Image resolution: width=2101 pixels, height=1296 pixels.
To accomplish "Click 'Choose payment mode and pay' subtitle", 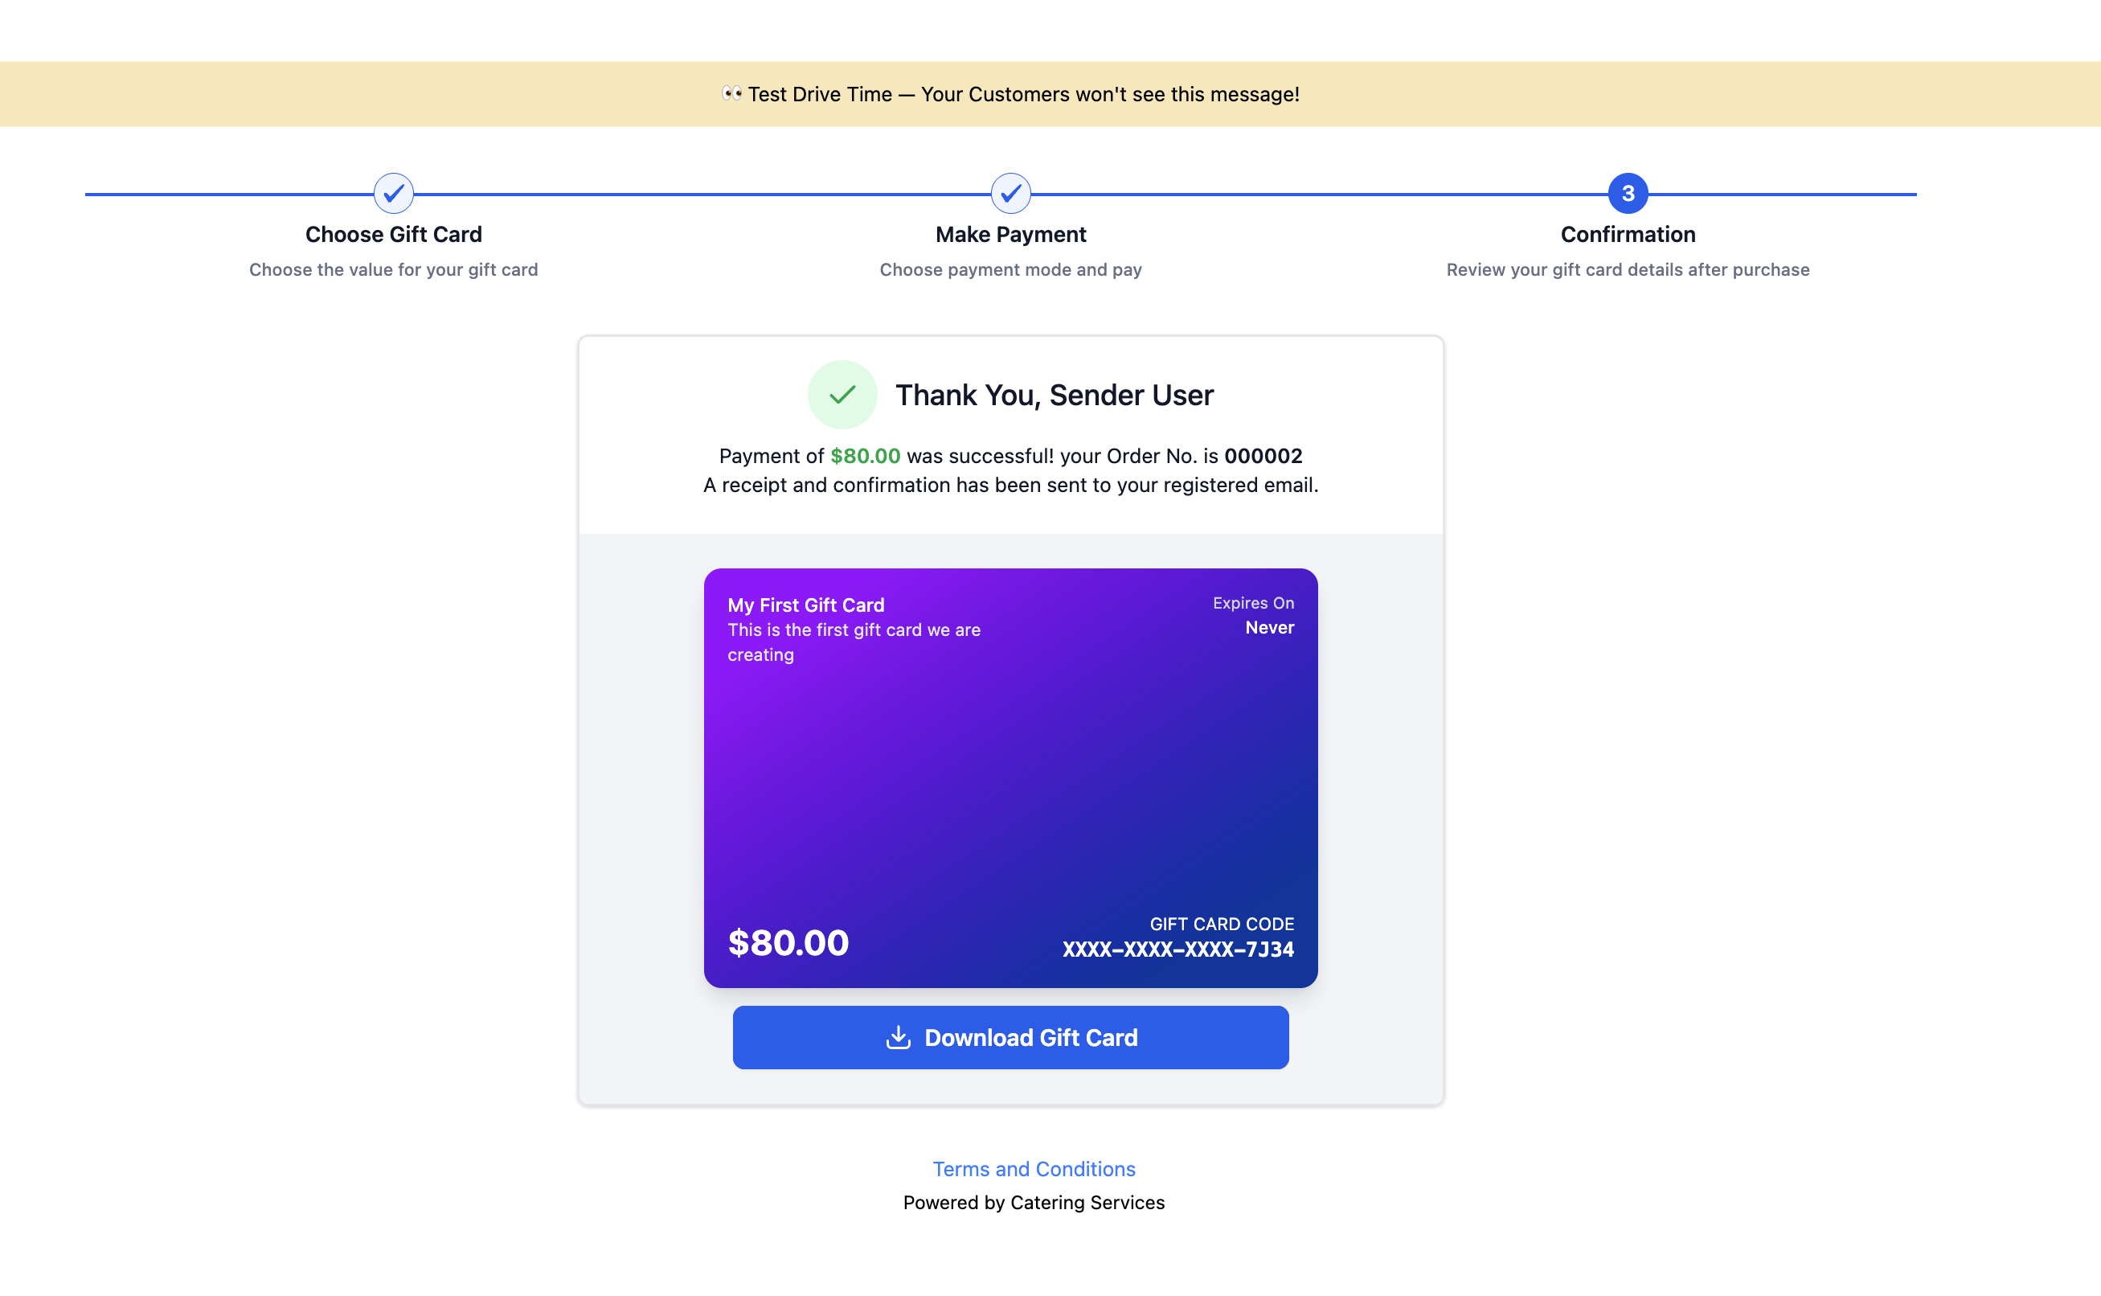I will [1011, 269].
